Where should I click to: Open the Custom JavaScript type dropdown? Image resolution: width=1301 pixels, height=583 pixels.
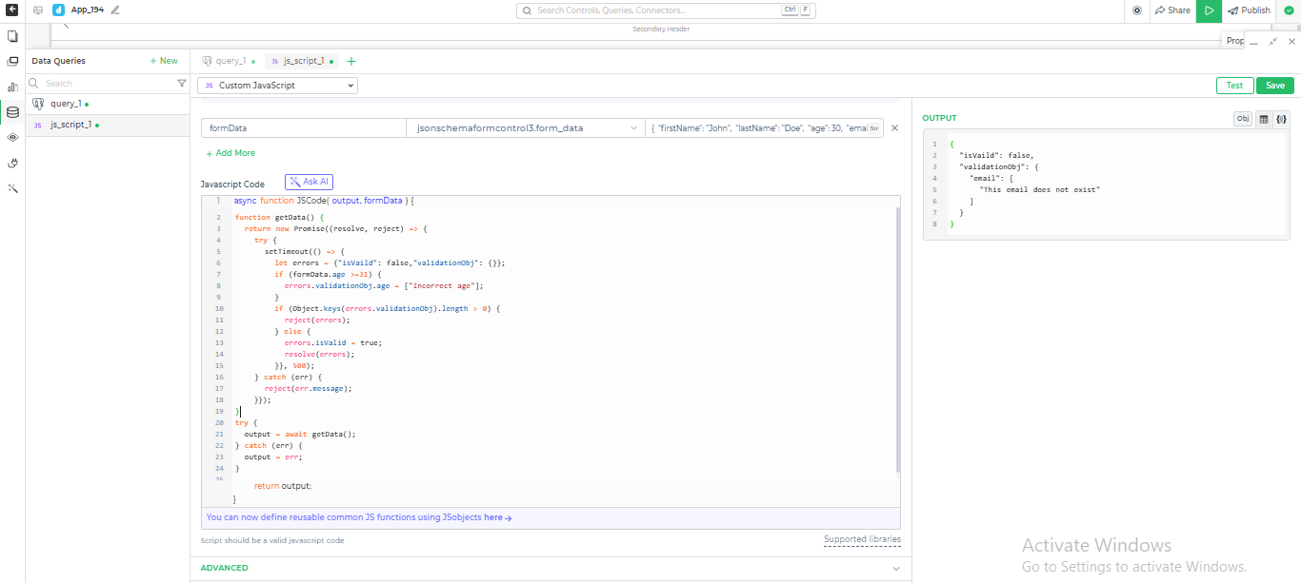pos(277,86)
